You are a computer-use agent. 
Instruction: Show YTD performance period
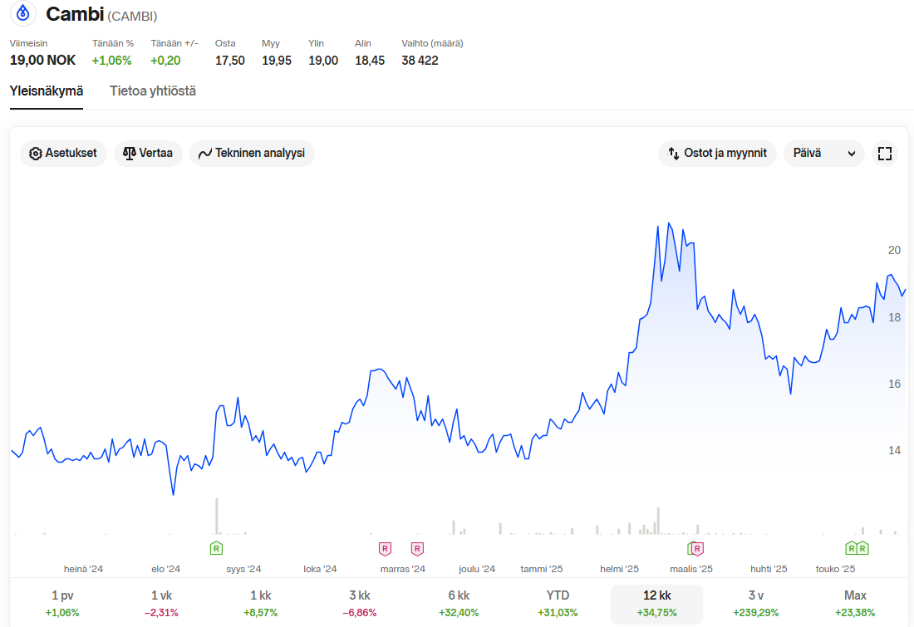[x=558, y=603]
